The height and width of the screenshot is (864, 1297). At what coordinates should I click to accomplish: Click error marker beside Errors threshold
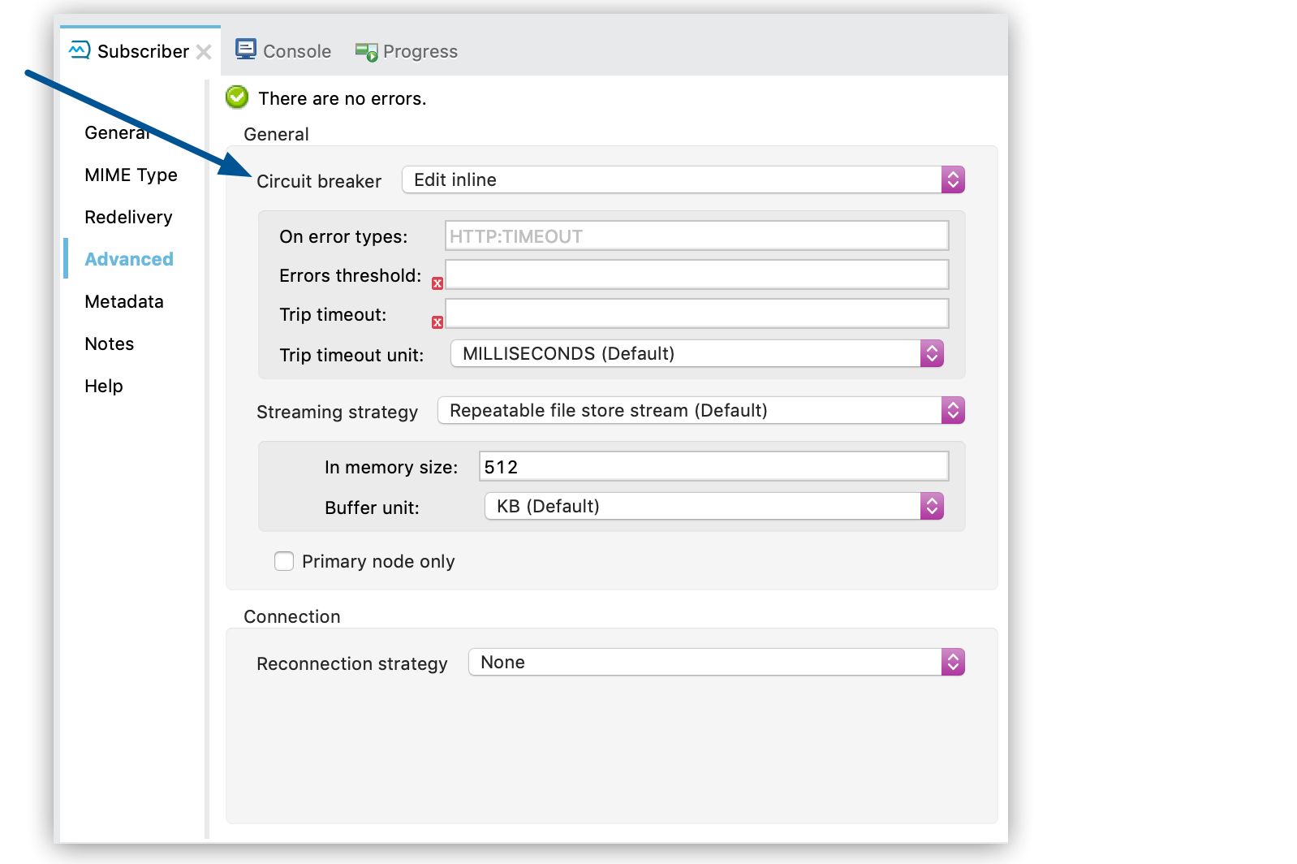click(x=437, y=283)
